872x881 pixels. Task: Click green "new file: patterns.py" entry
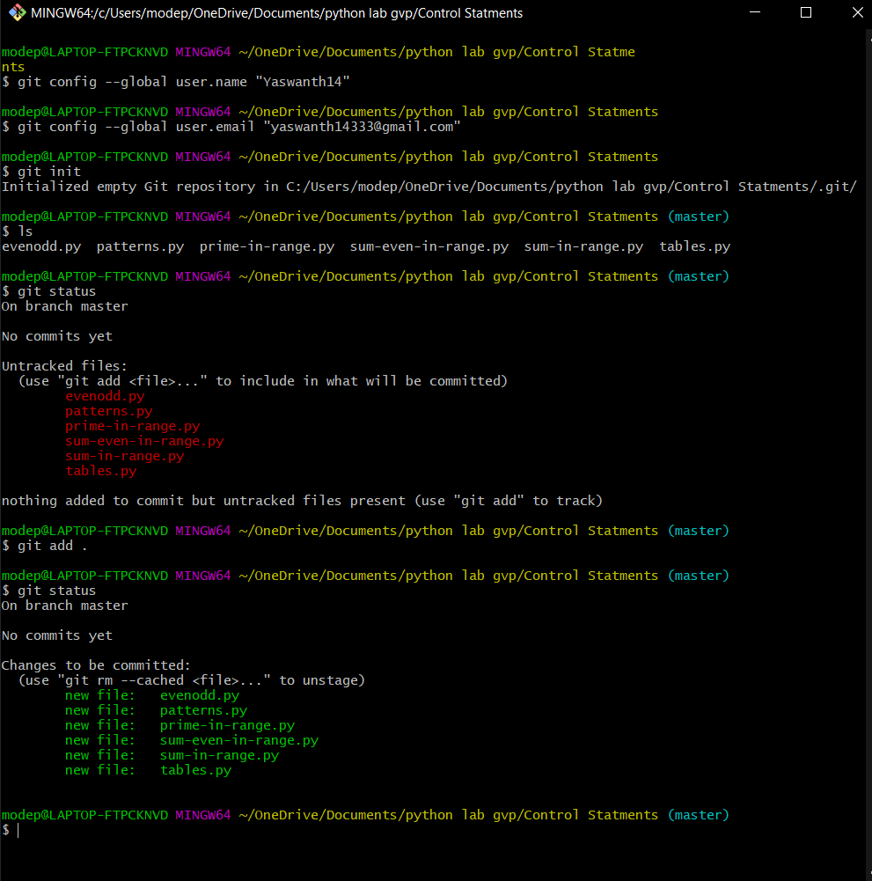[157, 710]
